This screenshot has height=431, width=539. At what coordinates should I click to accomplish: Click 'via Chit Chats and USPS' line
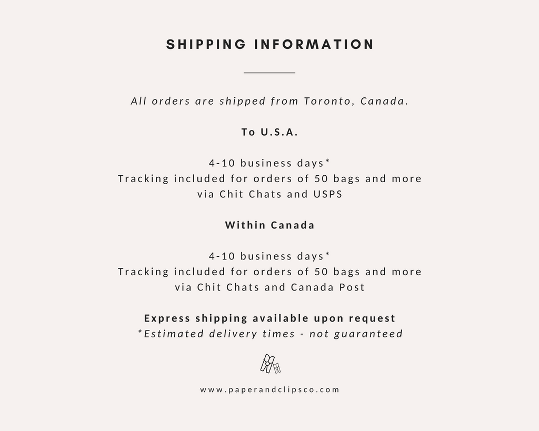point(269,194)
